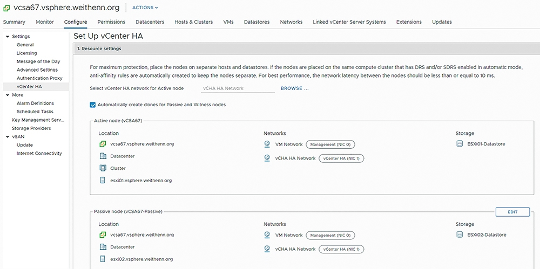Image resolution: width=540 pixels, height=269 pixels.
Task: Click esxi01.vsphere.weithenn.org host text
Action: click(x=141, y=180)
